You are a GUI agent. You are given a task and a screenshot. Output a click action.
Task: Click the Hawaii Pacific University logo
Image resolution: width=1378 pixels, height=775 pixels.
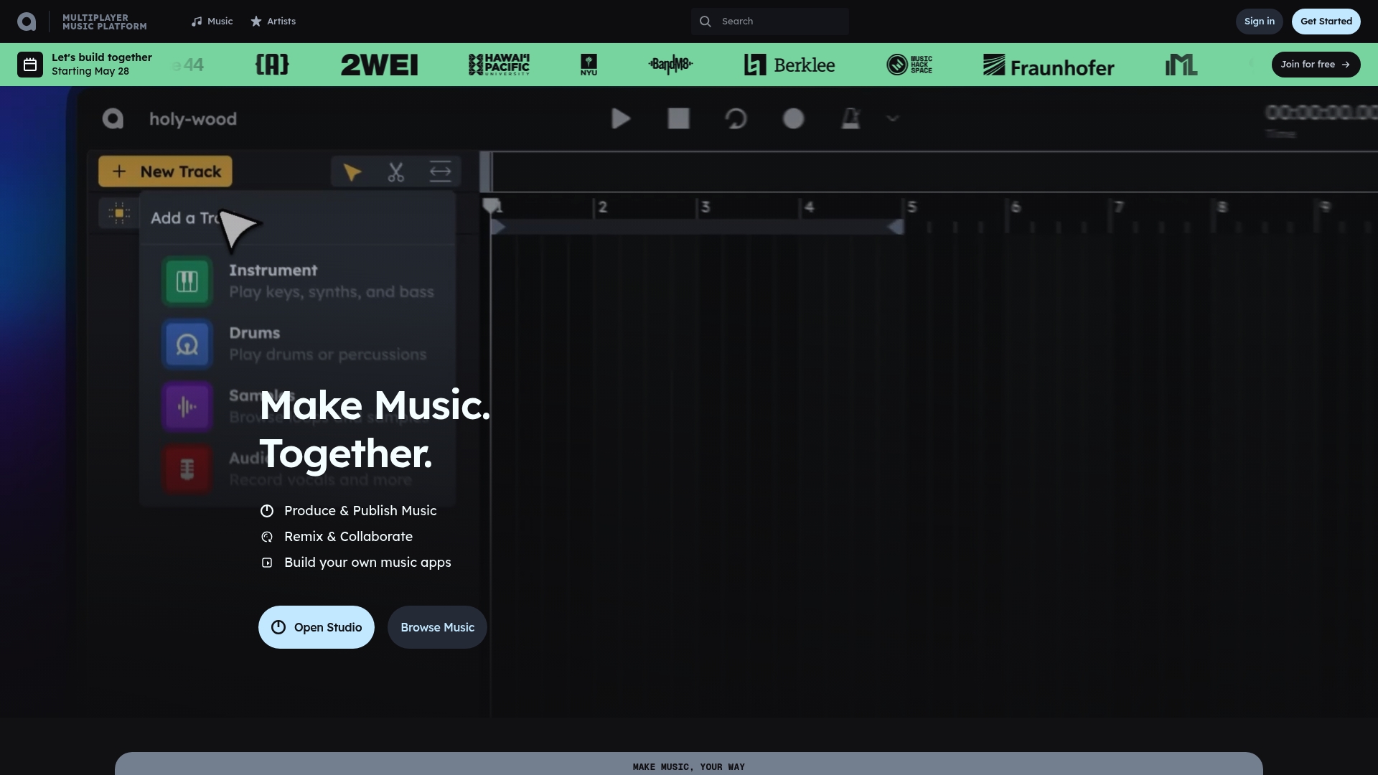[499, 65]
